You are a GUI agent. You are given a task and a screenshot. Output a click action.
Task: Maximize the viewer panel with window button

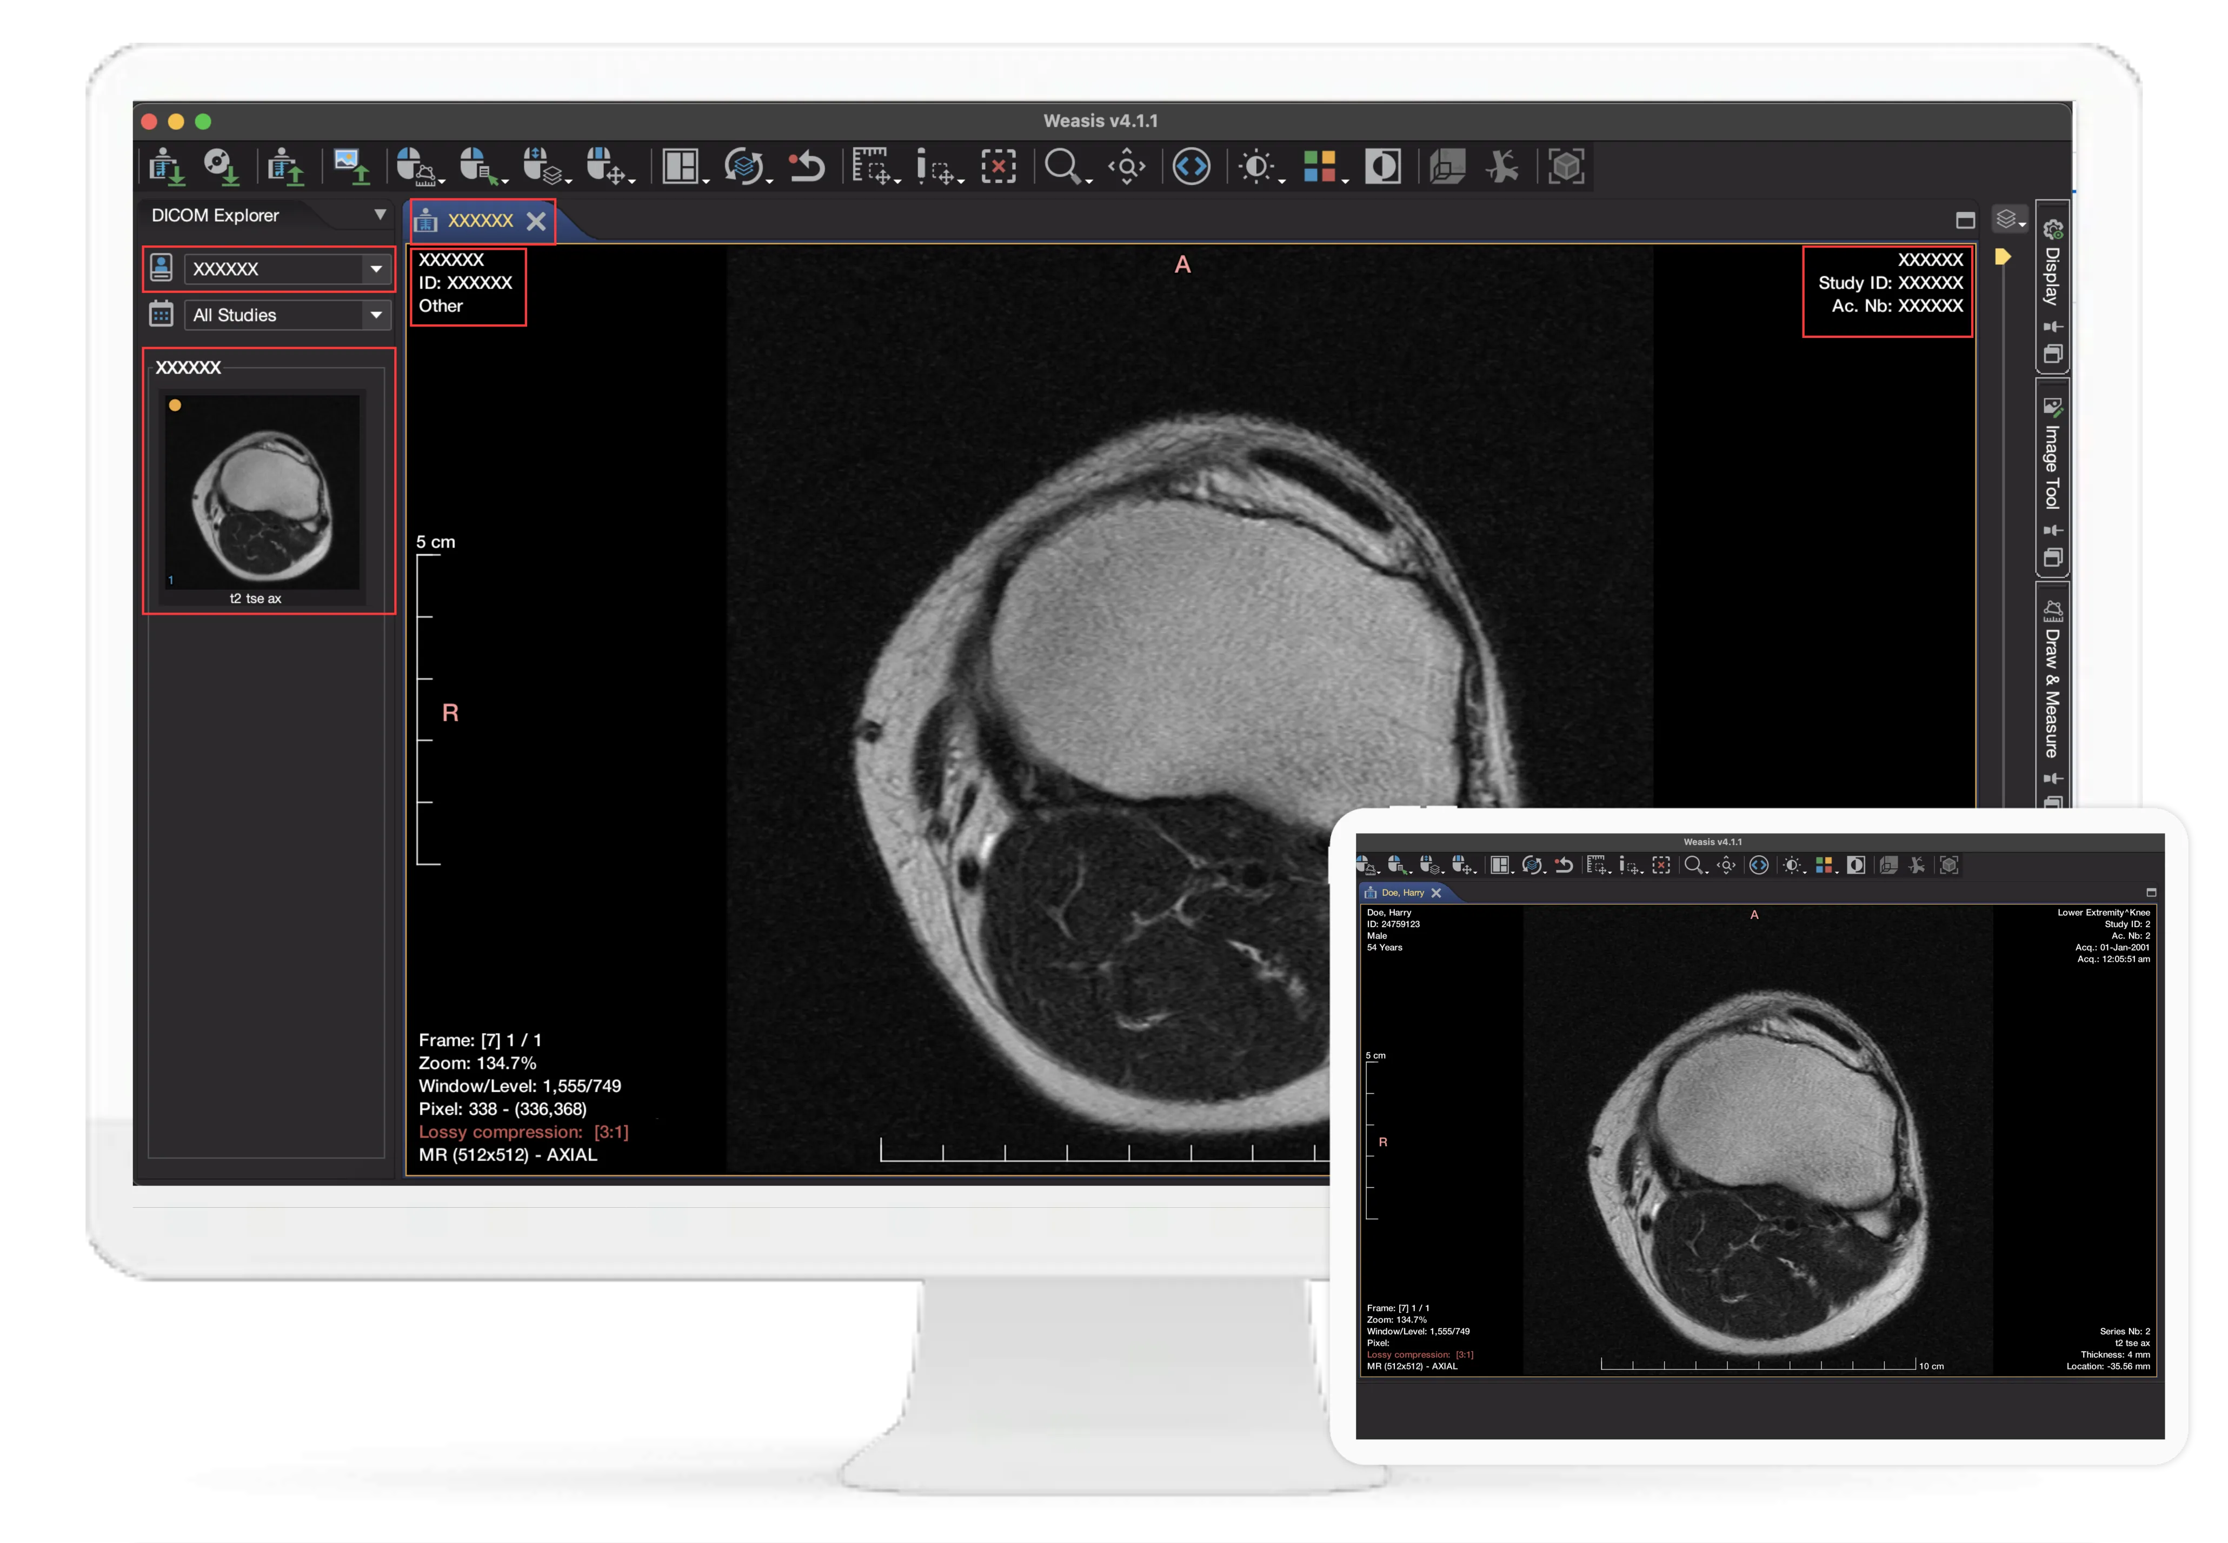click(1965, 222)
